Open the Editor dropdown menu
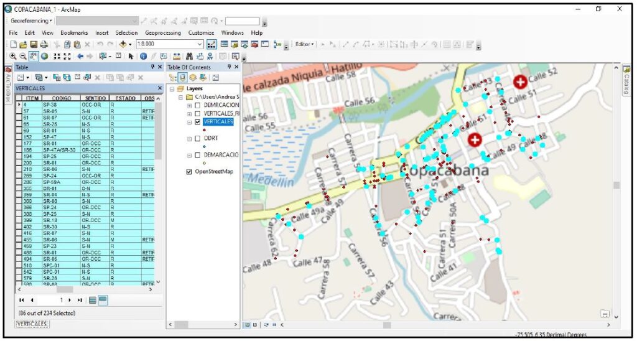The height and width of the screenshot is (341, 637). pyautogui.click(x=304, y=44)
